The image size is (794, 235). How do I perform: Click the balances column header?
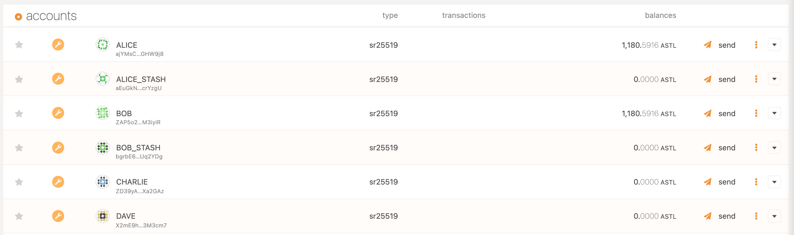click(660, 15)
